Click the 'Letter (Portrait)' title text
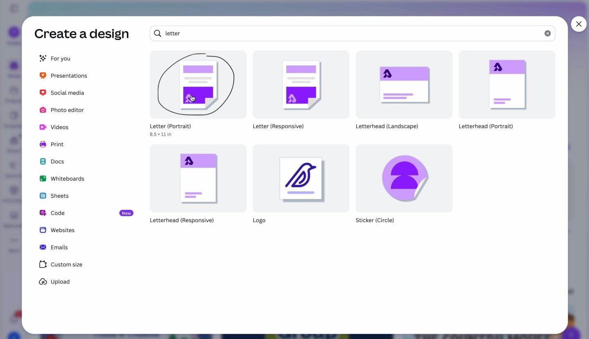 tap(170, 126)
